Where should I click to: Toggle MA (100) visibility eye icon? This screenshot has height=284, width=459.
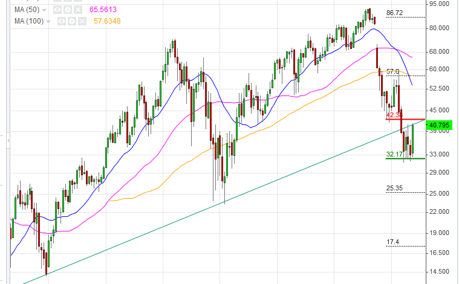pos(61,21)
